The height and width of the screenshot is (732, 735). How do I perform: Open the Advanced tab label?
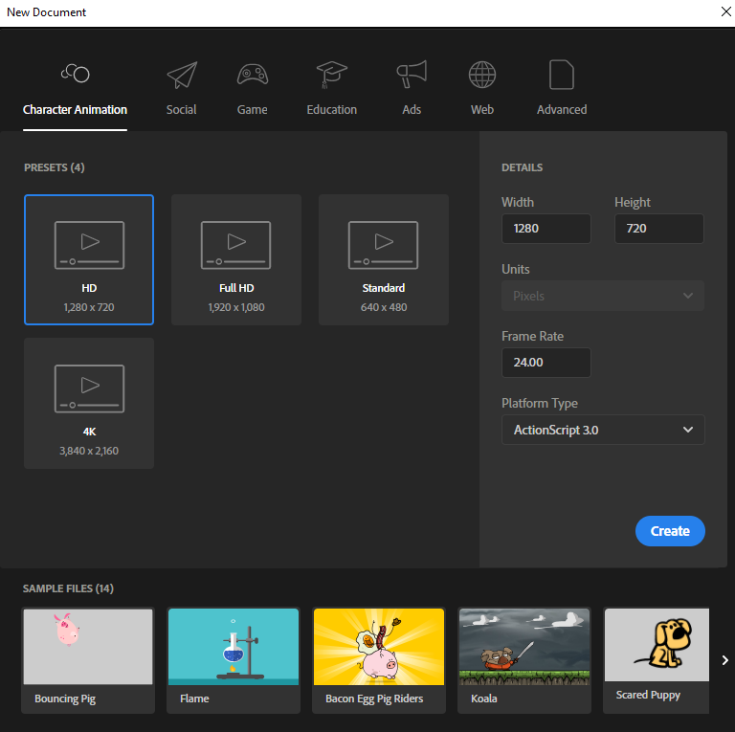coord(562,110)
